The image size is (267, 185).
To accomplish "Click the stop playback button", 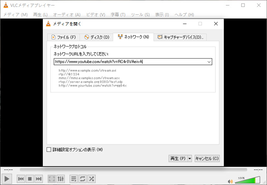I will (x=30, y=179).
